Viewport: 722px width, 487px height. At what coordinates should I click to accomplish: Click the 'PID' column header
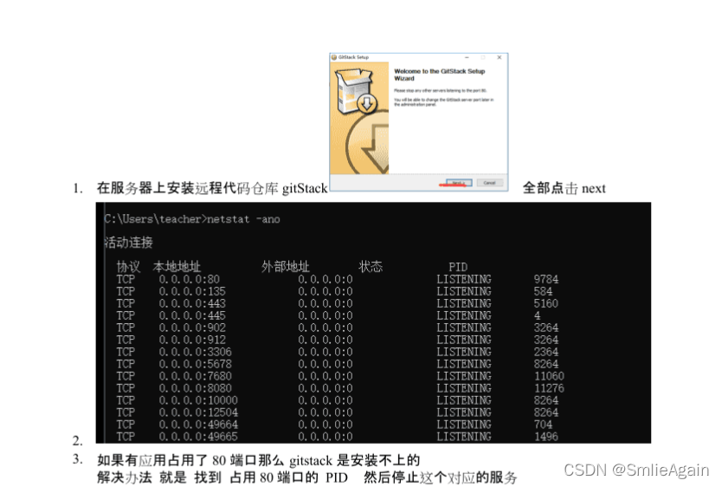point(458,267)
